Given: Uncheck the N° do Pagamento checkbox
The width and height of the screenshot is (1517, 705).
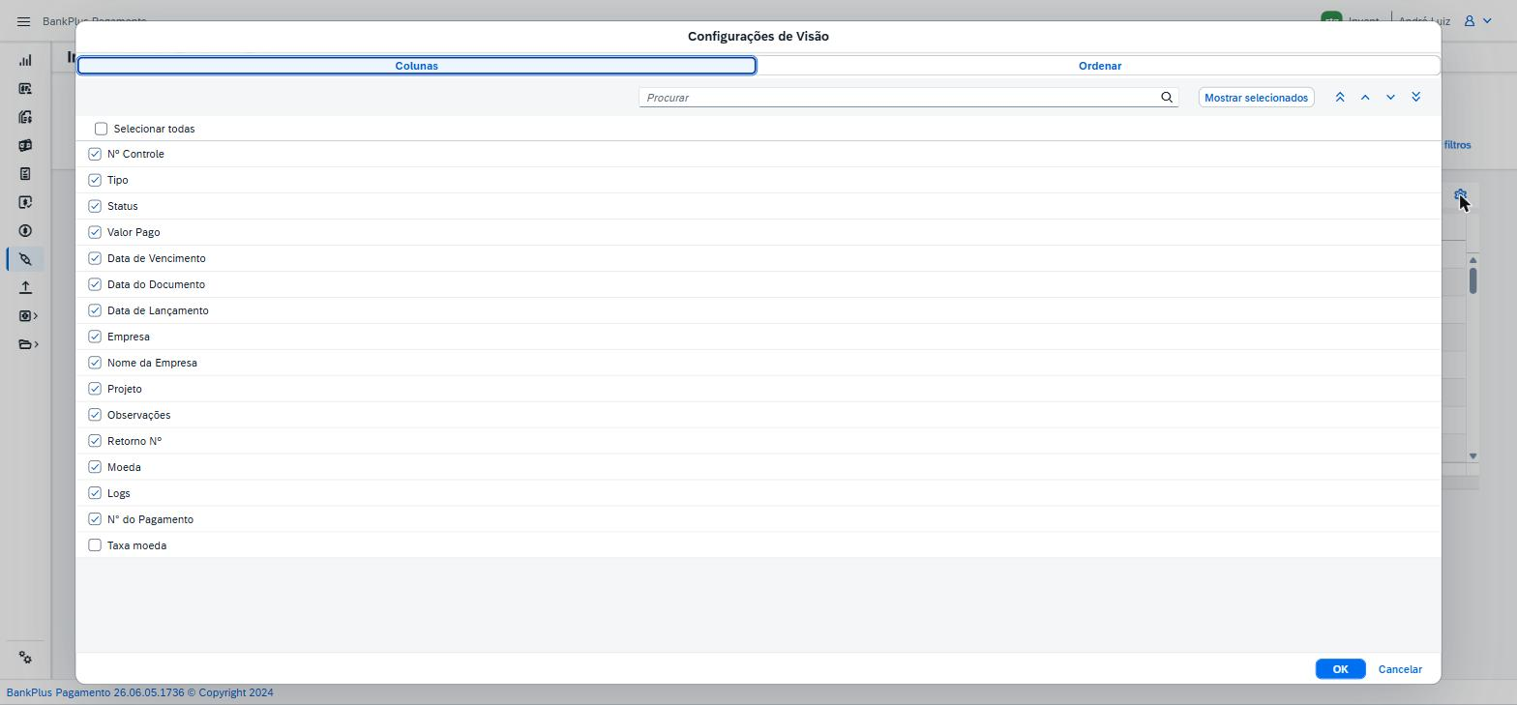Looking at the screenshot, I should (x=95, y=519).
